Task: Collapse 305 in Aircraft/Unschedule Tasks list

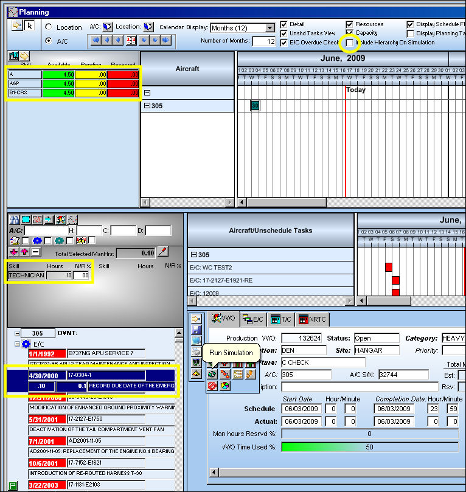Action: point(194,254)
